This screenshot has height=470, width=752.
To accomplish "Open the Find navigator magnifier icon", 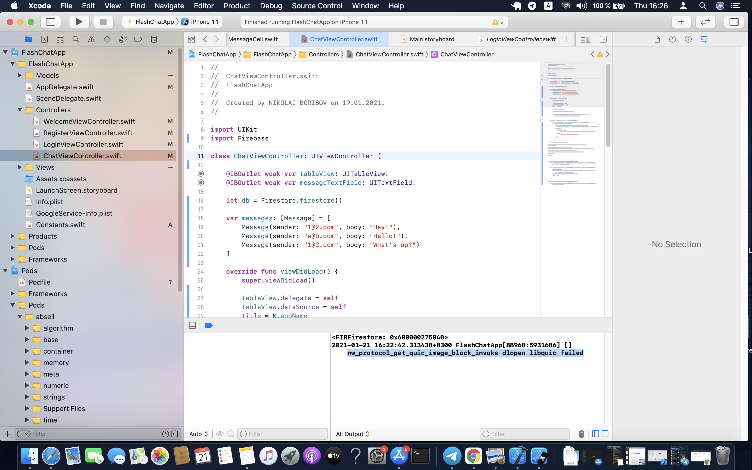I will (75, 39).
